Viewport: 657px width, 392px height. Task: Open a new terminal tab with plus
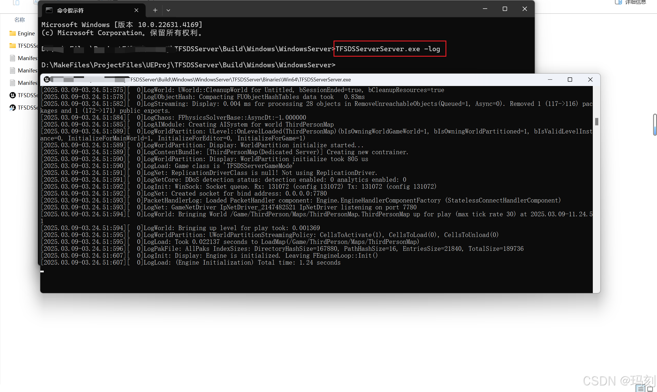click(155, 10)
